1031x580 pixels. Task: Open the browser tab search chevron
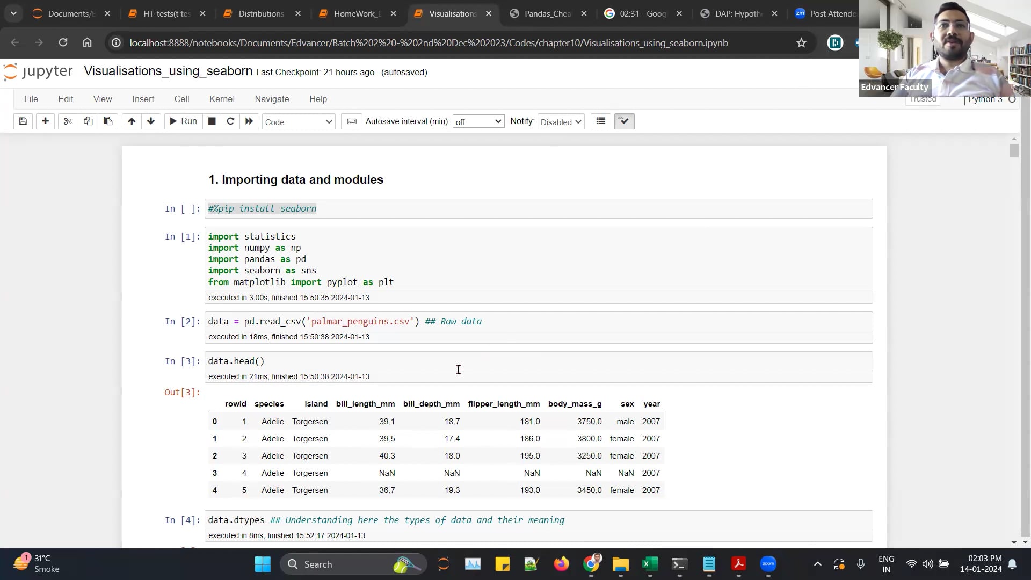(13, 13)
